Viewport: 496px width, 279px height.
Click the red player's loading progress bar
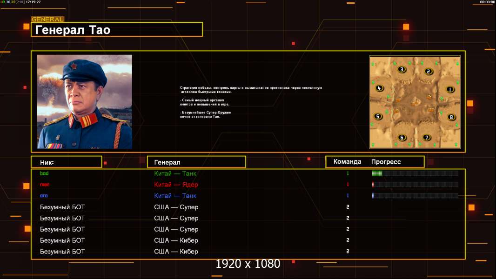coord(415,184)
